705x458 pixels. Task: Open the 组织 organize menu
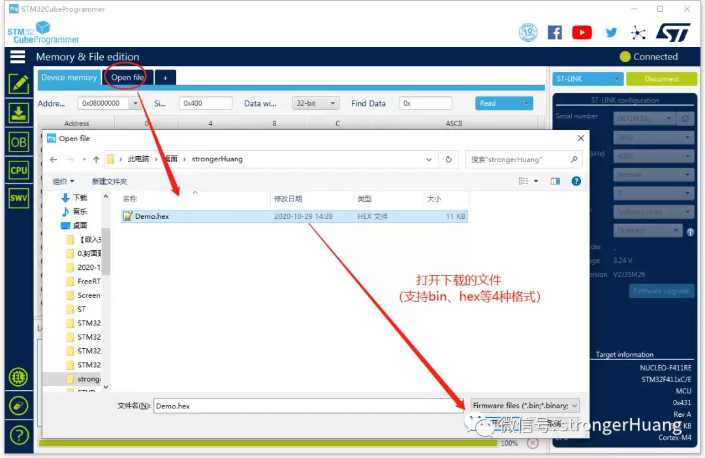pos(63,182)
